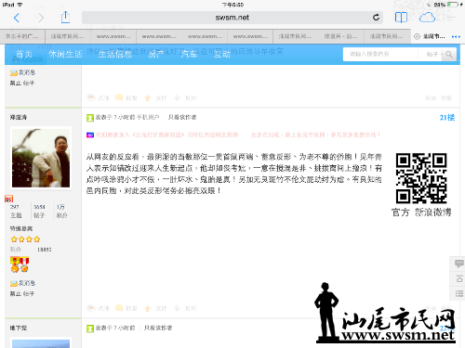Open the 休闲生活 navigation item

[x=65, y=54]
